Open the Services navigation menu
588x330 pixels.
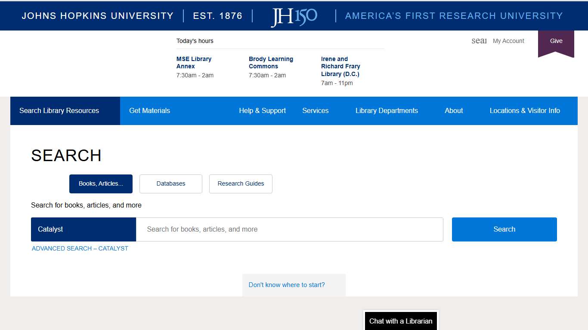coord(315,111)
